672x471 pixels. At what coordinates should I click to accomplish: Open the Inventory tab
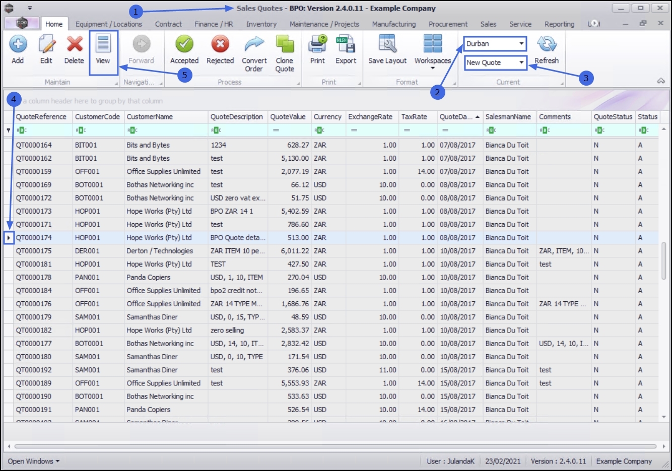261,24
